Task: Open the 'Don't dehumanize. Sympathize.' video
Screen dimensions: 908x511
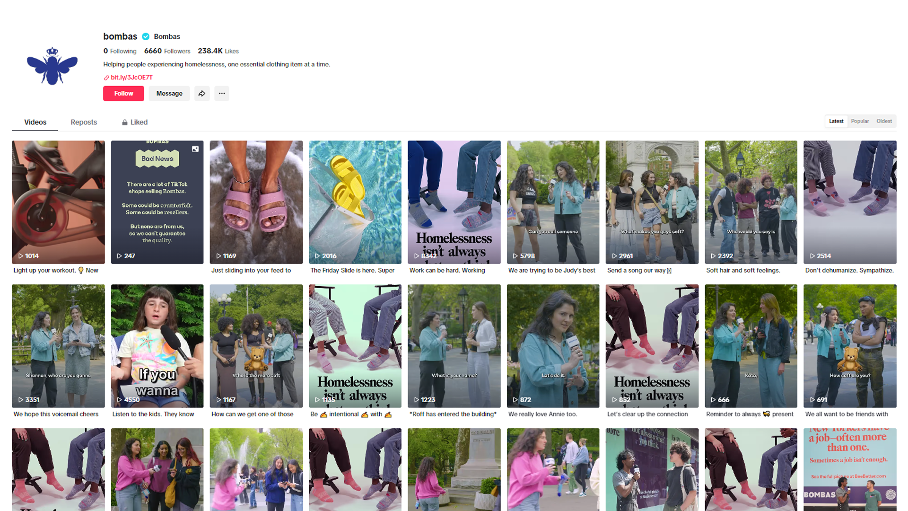Action: [850, 202]
